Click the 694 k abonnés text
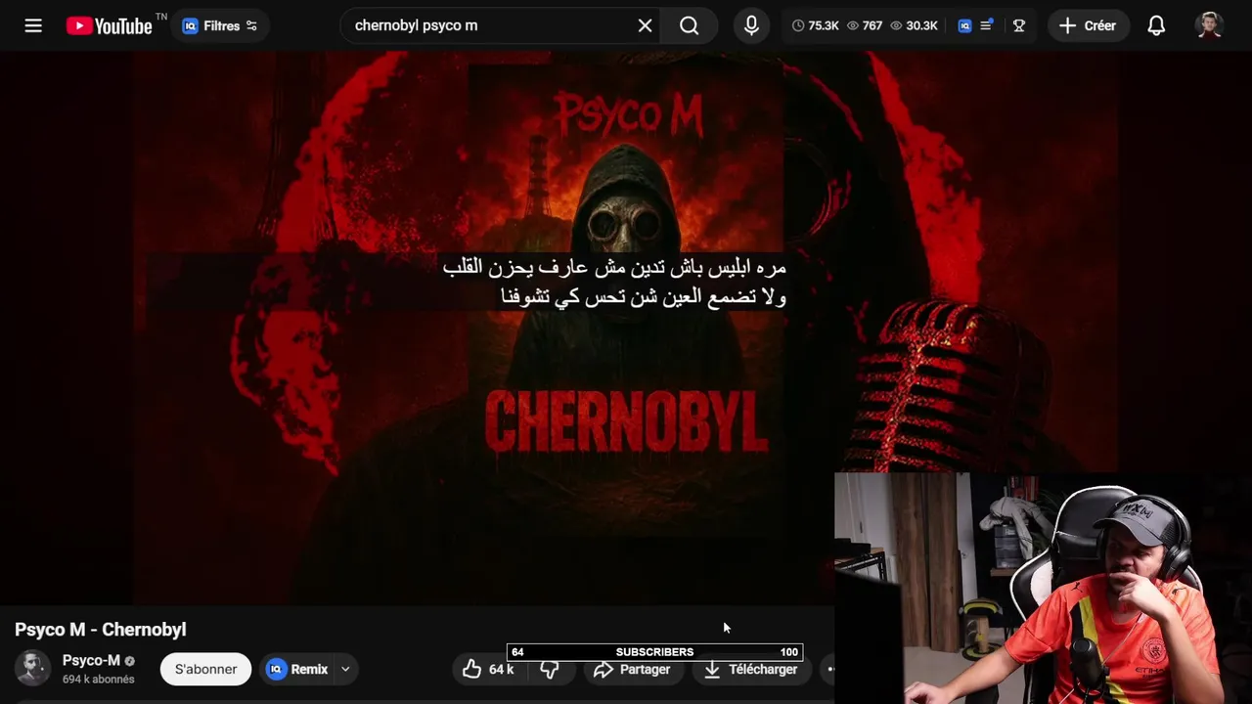The width and height of the screenshot is (1252, 704). (x=99, y=679)
